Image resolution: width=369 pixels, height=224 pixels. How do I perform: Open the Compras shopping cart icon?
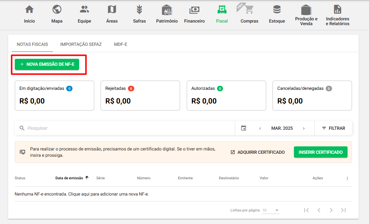coord(249,10)
